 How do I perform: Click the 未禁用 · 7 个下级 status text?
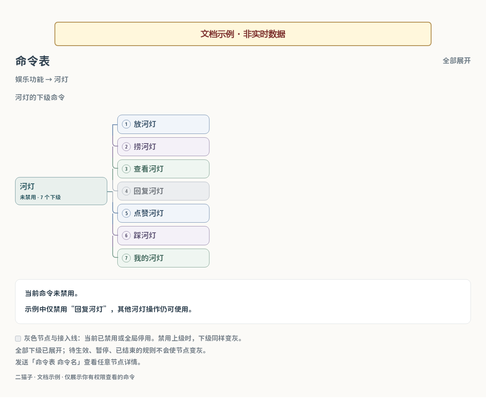point(40,197)
